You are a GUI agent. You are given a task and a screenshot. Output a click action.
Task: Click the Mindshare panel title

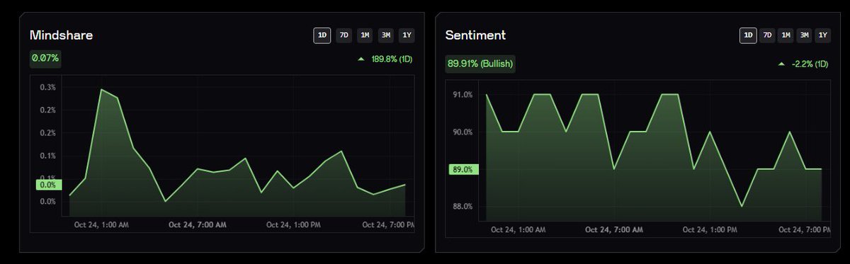click(x=61, y=35)
